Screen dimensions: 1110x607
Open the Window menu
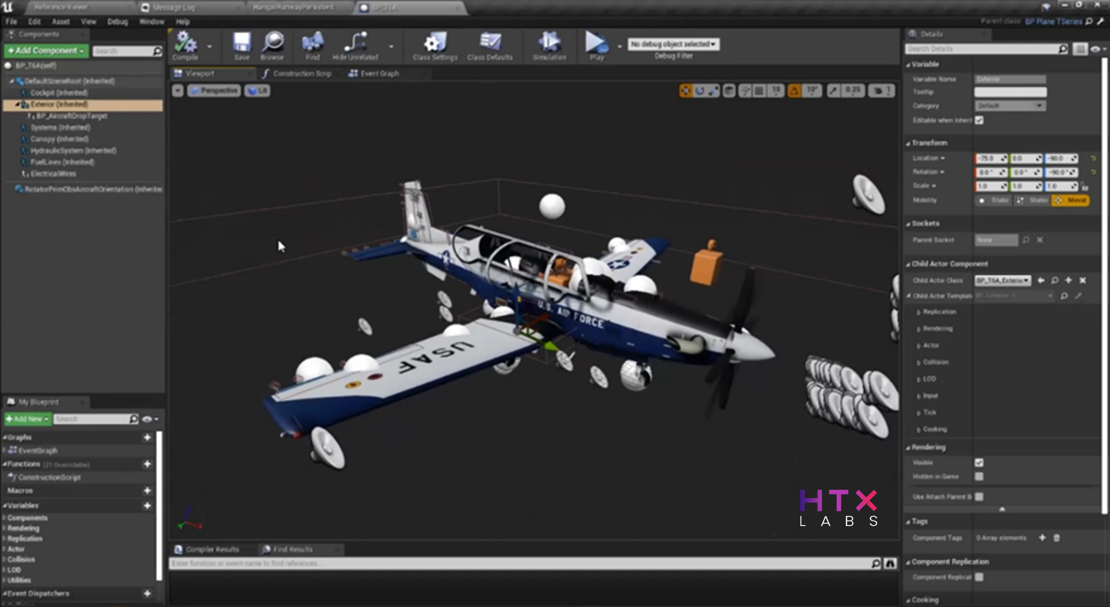[x=151, y=22]
